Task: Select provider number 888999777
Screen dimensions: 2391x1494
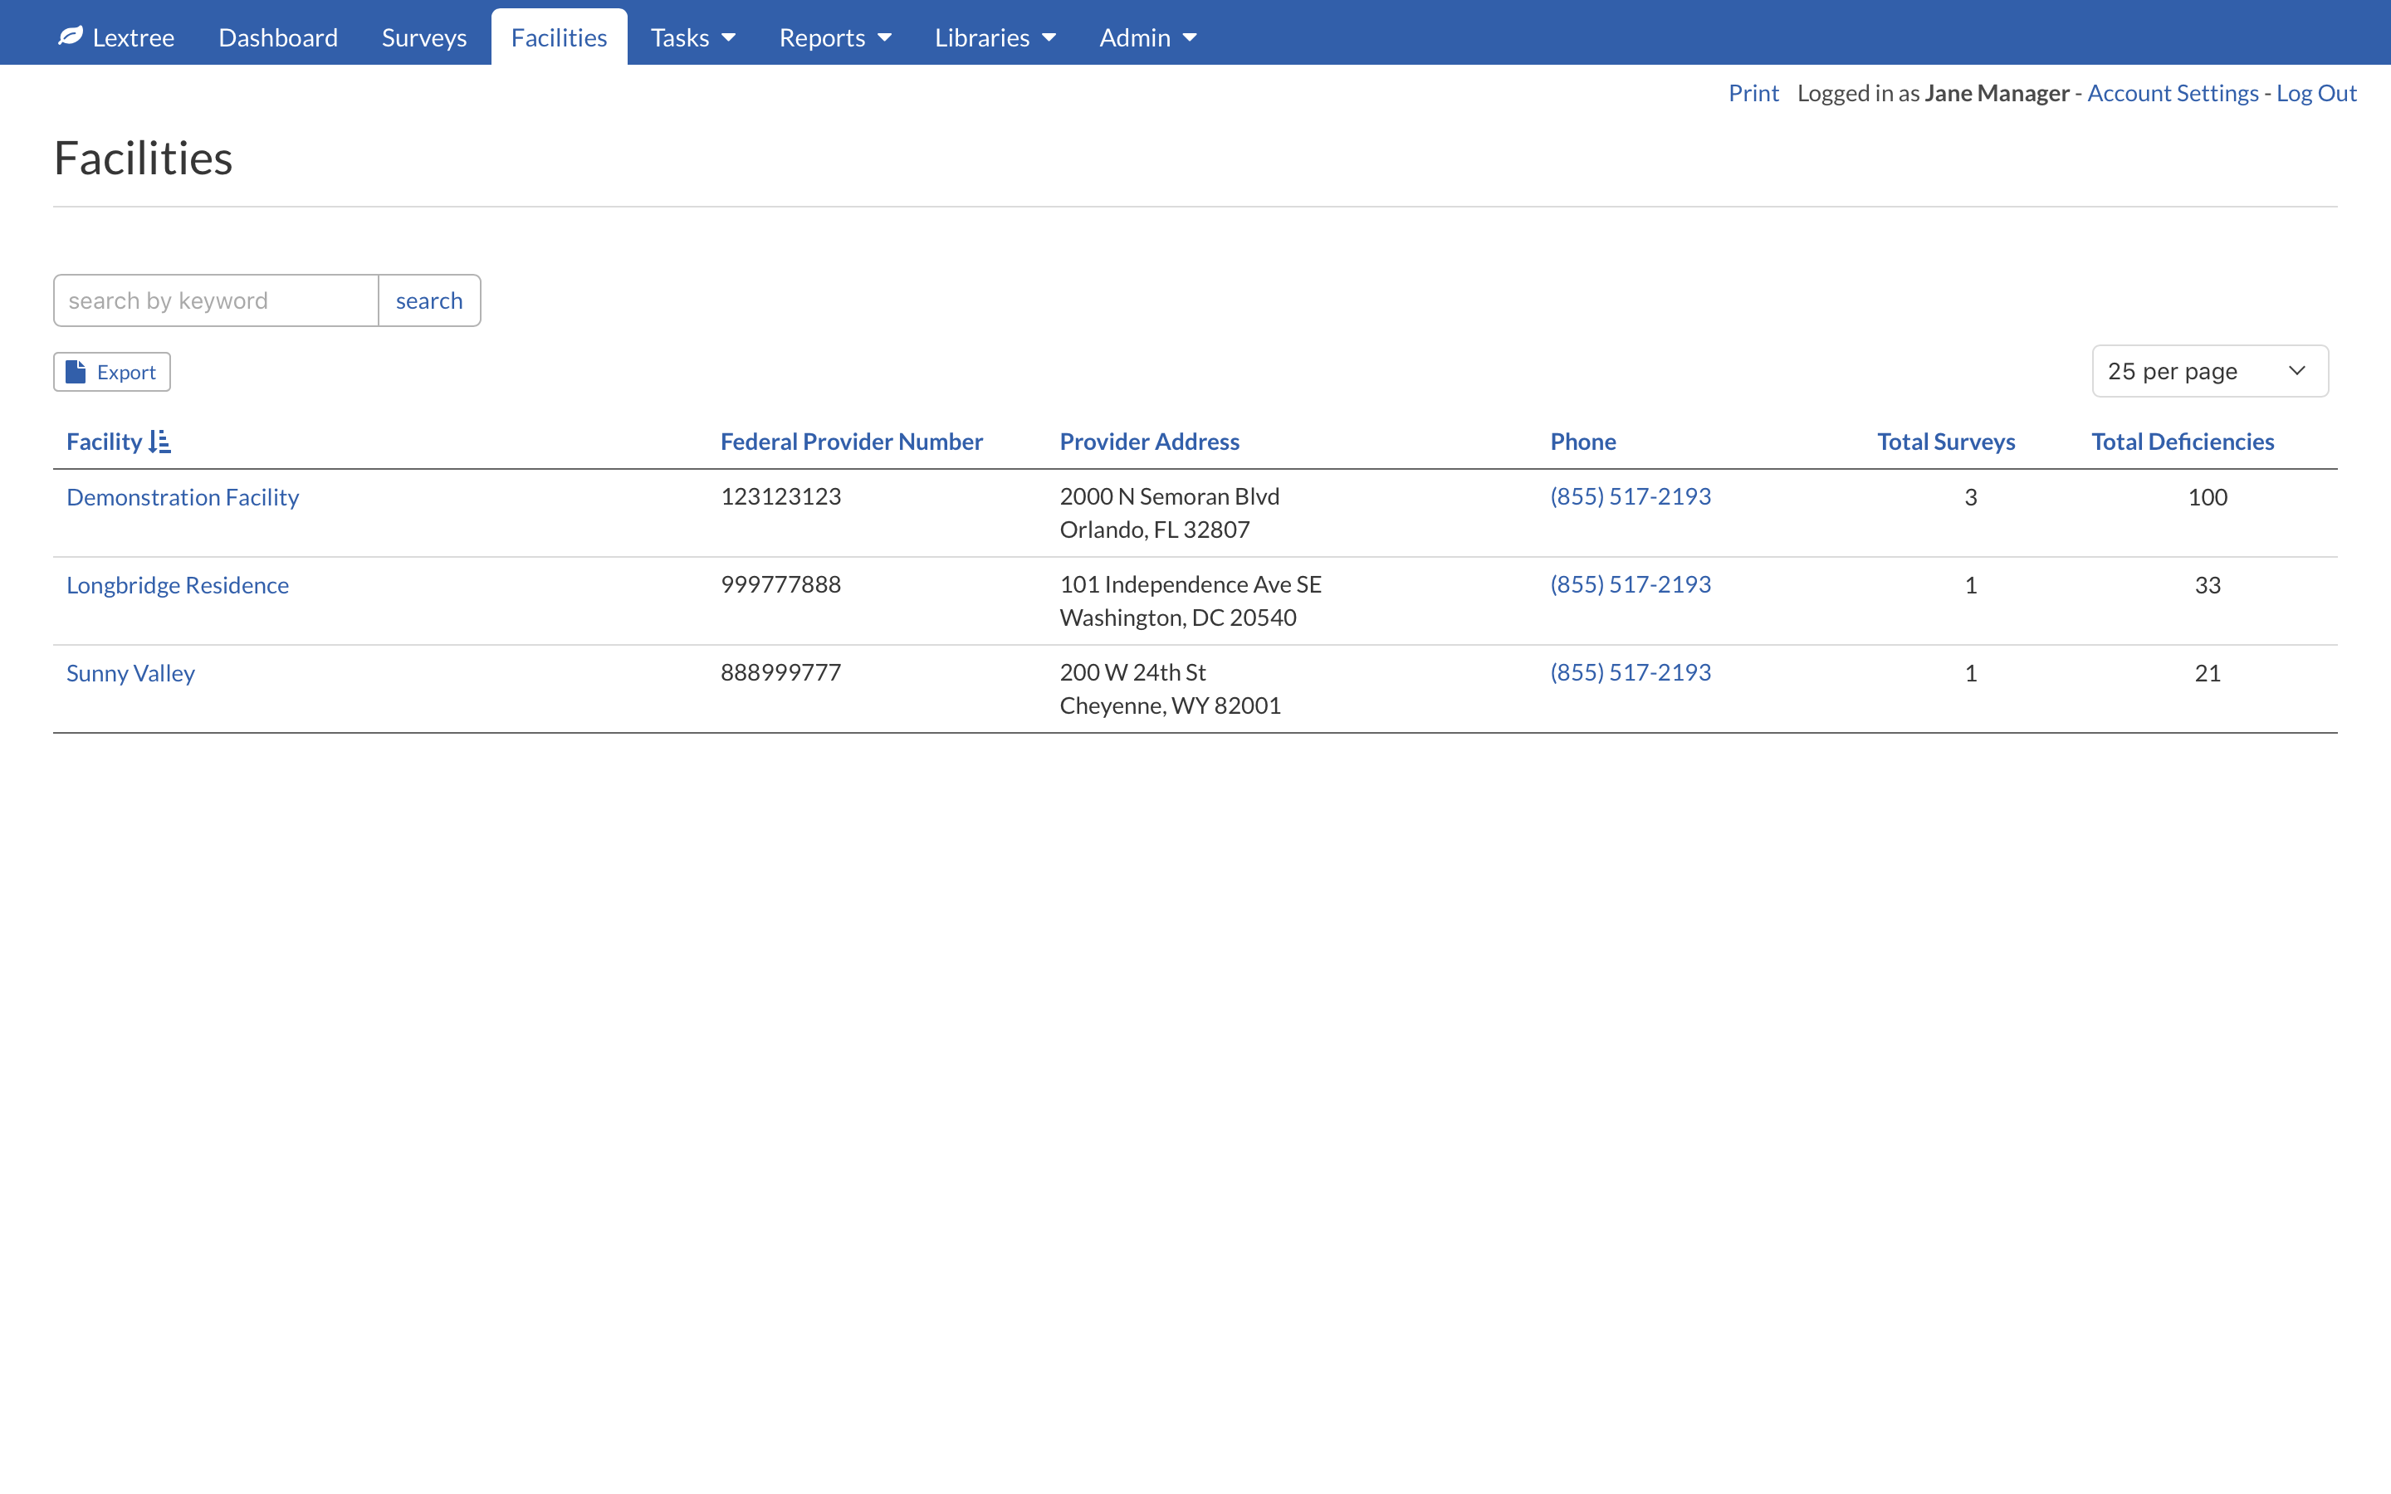Action: [780, 672]
